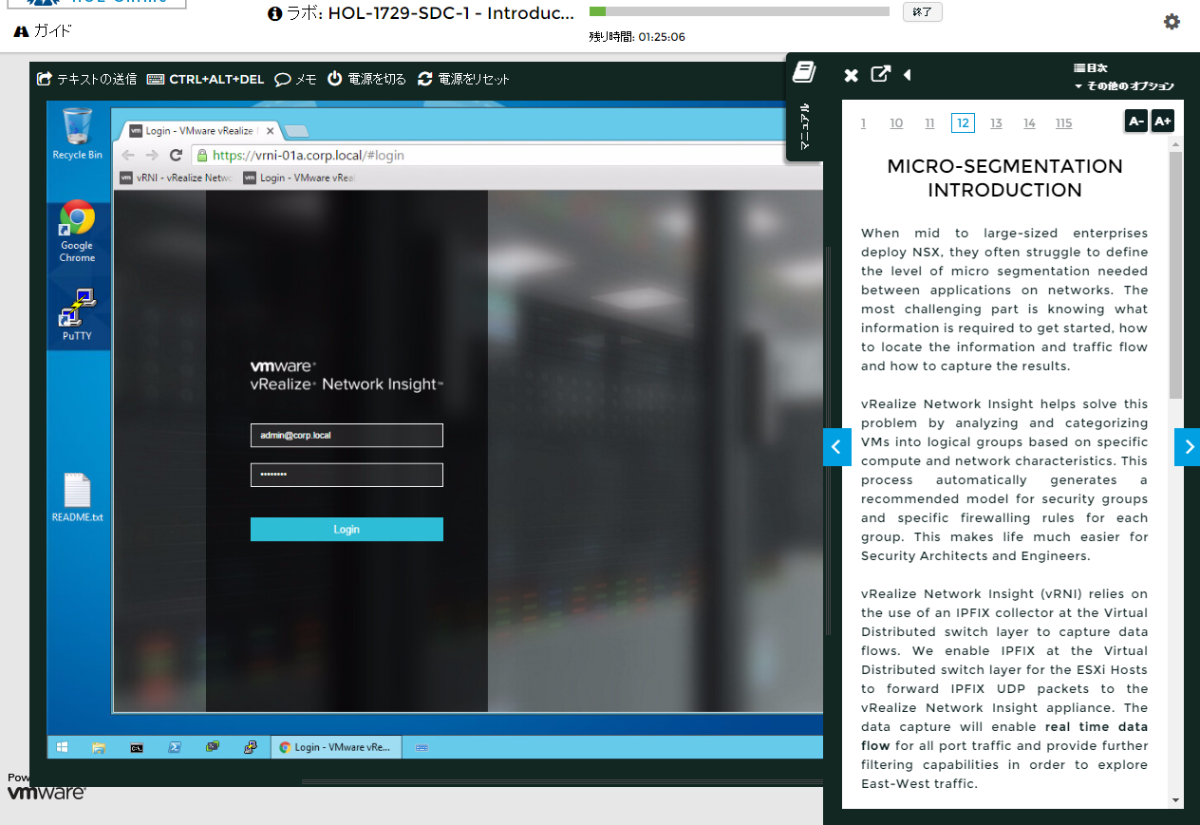Screen dimensions: 1200x825
Task: Click the 終了 end lab button
Action: tap(922, 12)
